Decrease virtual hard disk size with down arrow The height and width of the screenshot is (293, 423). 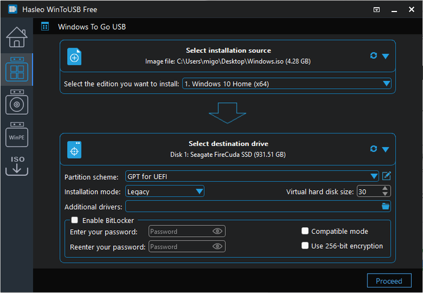(386, 194)
